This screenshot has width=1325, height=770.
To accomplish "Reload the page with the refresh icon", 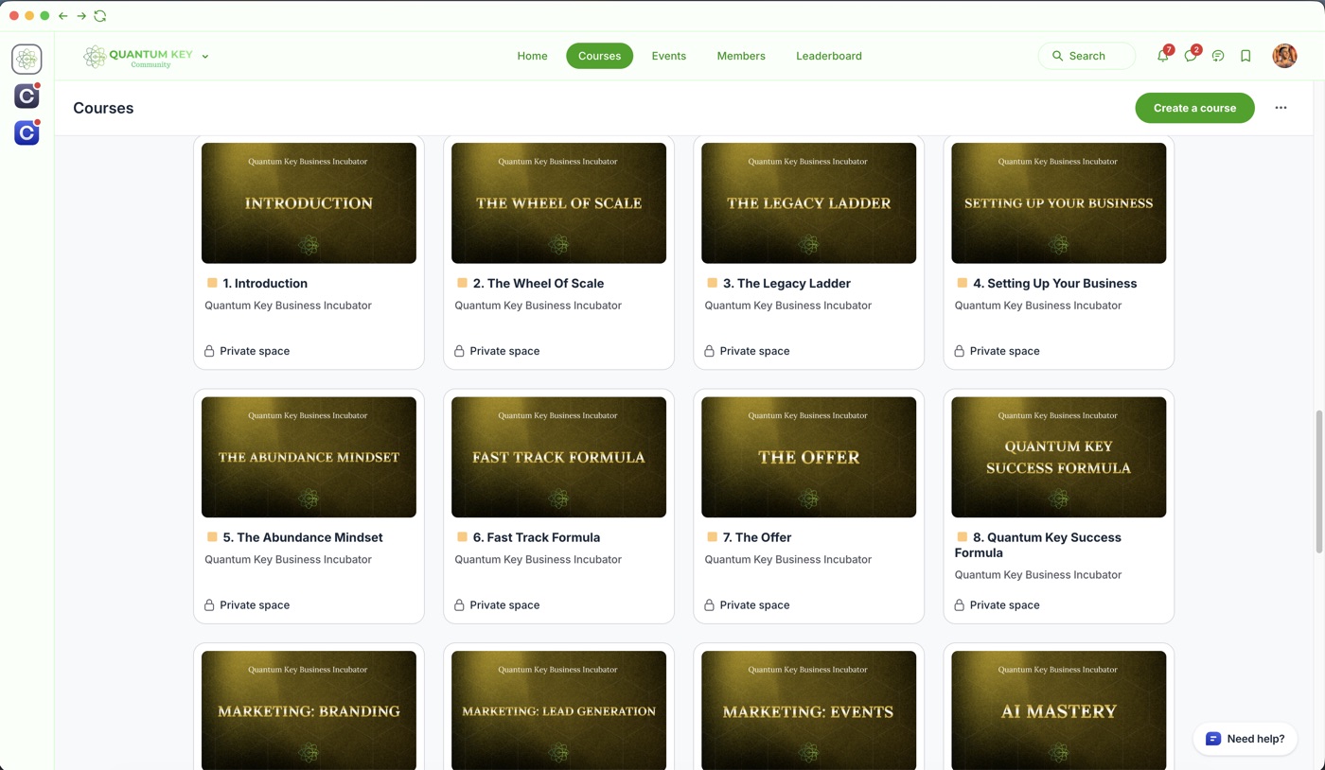I will (x=99, y=16).
